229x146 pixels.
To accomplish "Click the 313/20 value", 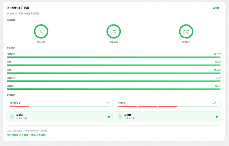I will click(x=217, y=70).
